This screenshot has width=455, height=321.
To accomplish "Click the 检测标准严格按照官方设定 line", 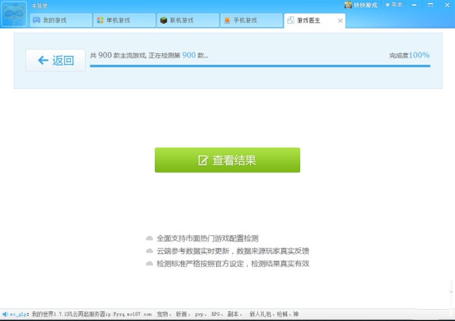I will (x=233, y=264).
